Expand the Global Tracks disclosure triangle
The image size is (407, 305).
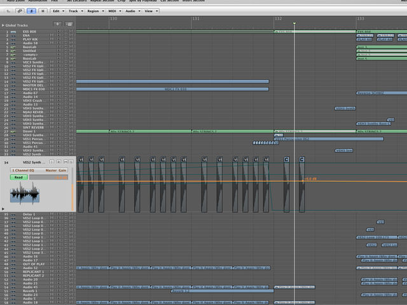click(3, 25)
